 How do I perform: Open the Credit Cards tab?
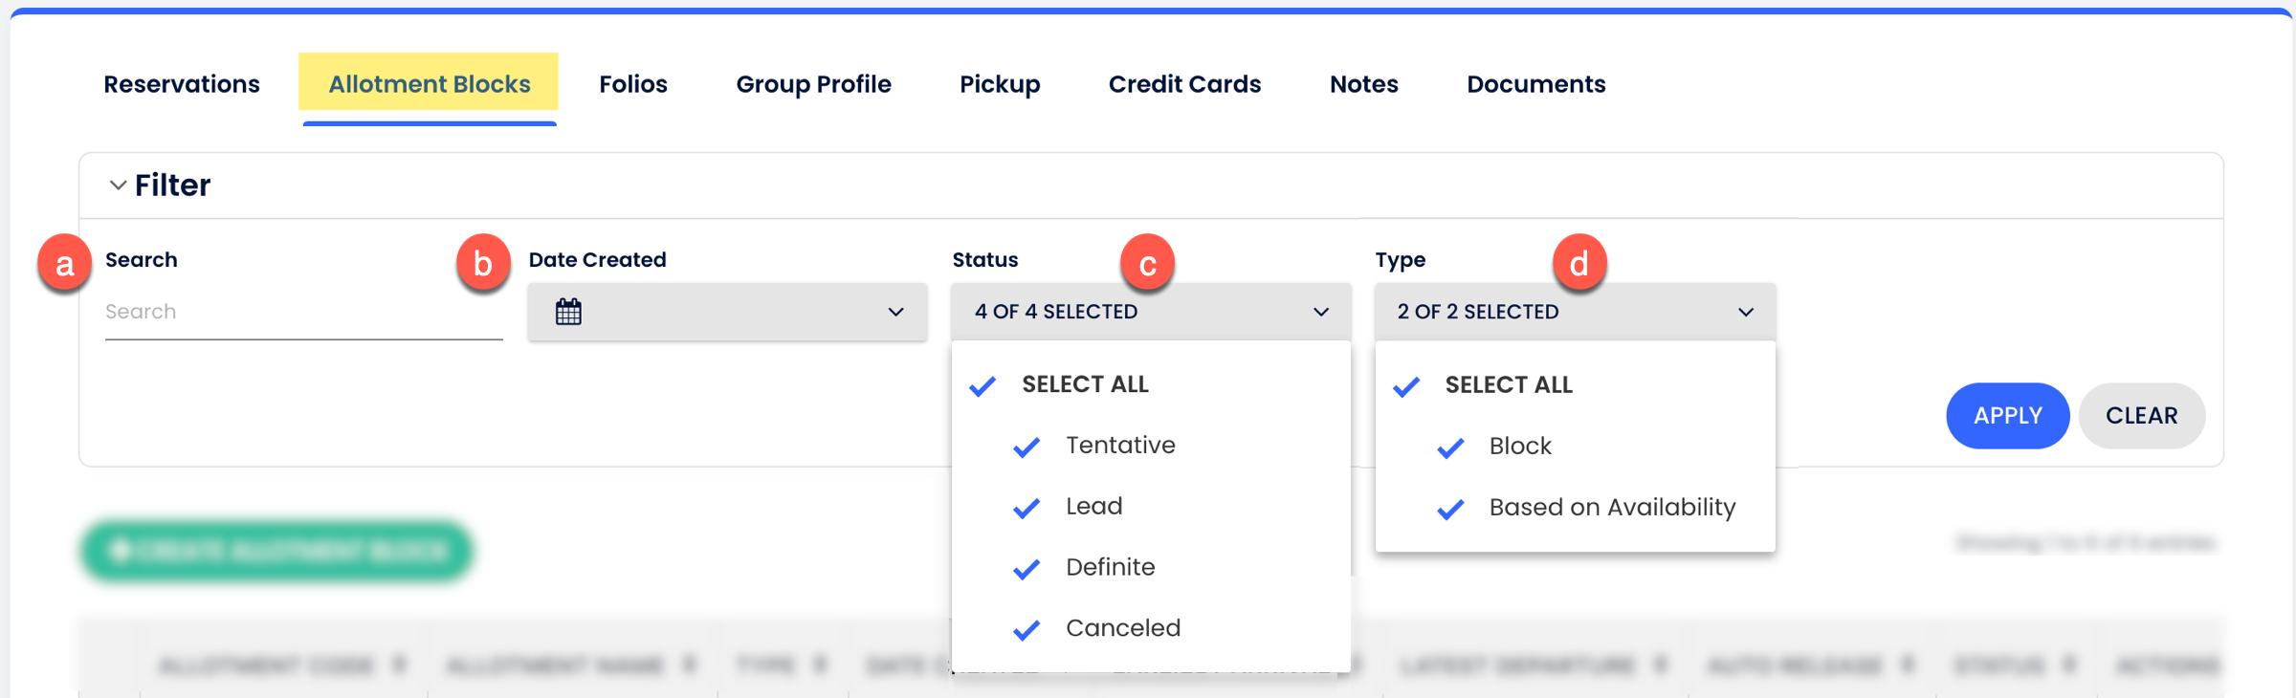(x=1184, y=84)
